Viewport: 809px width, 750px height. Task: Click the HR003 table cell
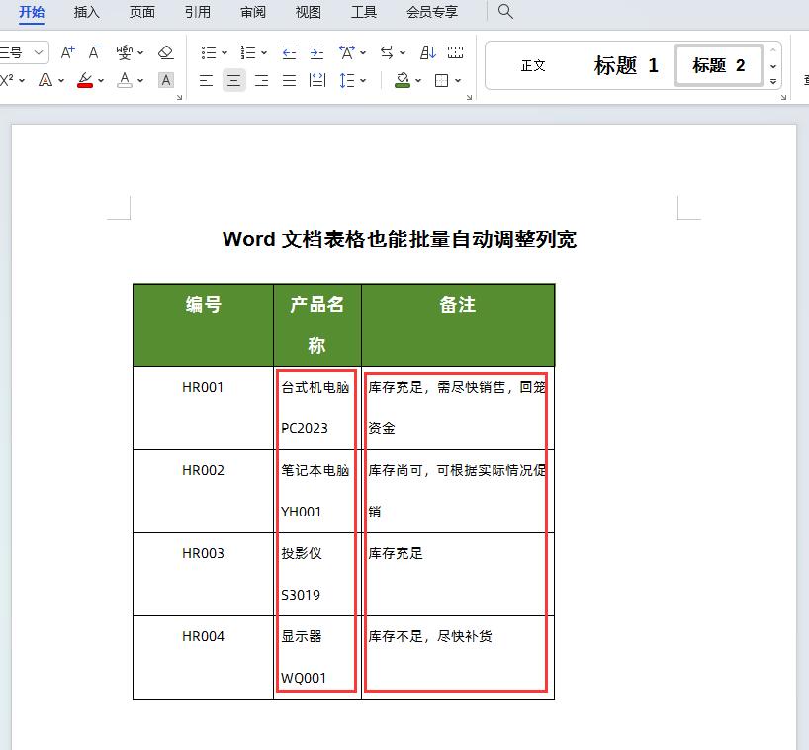pos(204,574)
